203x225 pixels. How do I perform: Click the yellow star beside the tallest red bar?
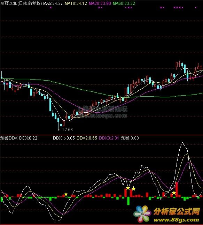point(174,193)
